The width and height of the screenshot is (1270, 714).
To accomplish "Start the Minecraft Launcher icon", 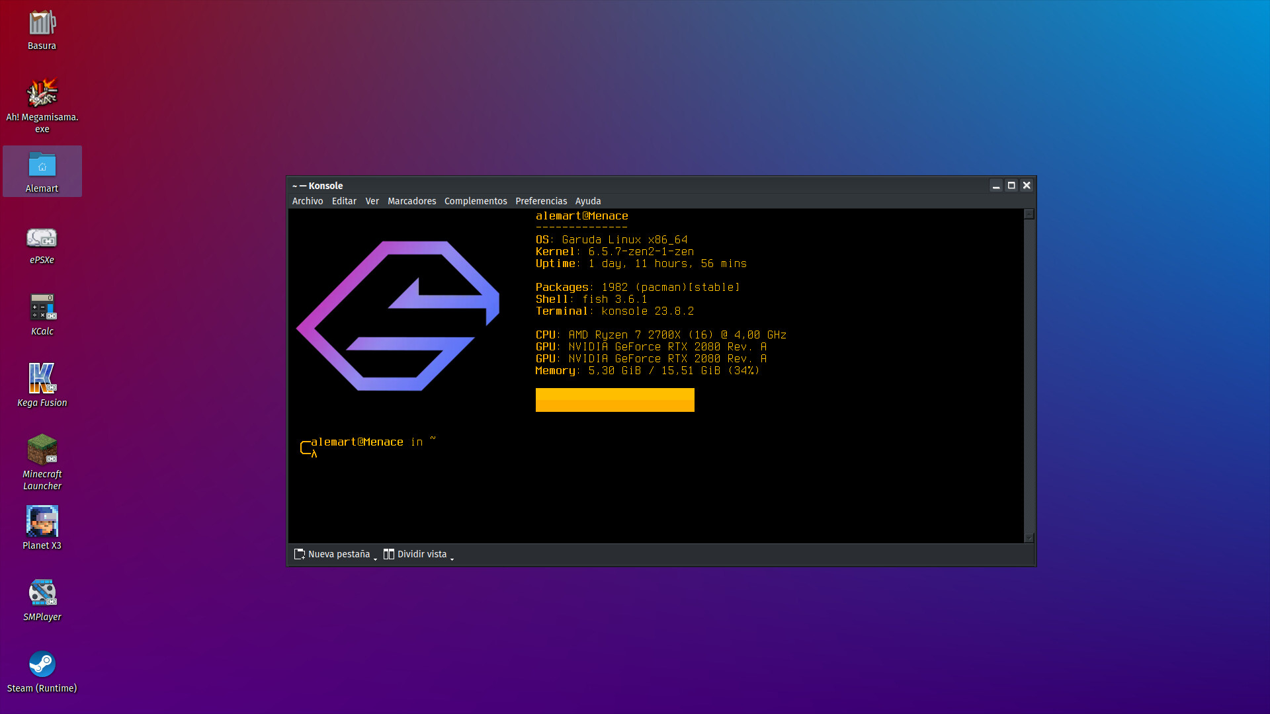I will [42, 463].
